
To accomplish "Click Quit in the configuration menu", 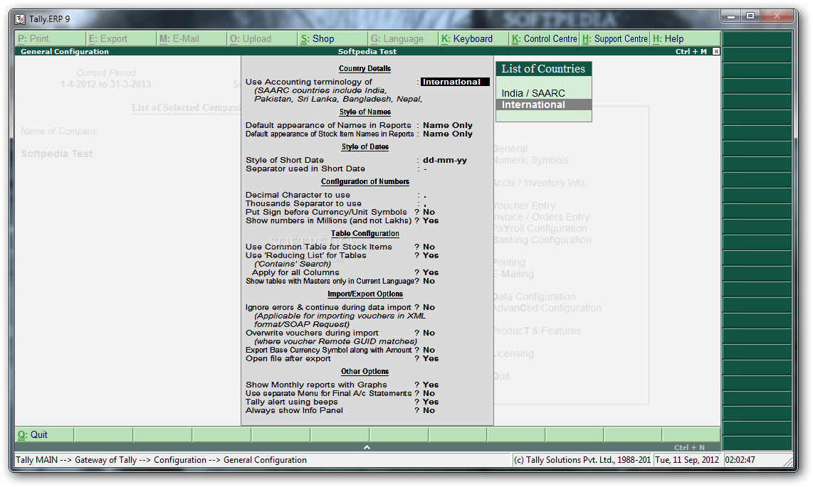I will click(x=503, y=376).
